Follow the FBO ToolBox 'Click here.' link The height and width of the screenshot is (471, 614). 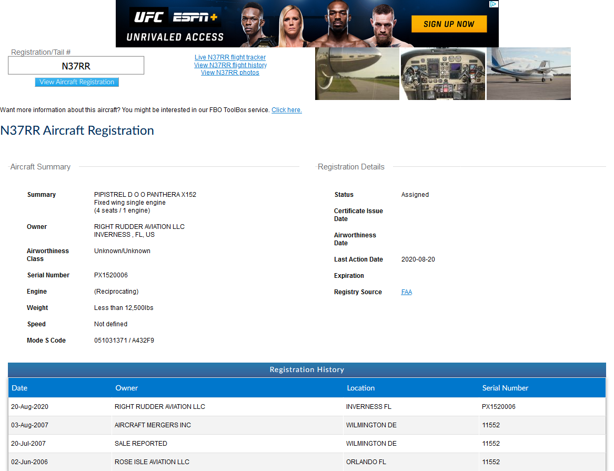(287, 110)
